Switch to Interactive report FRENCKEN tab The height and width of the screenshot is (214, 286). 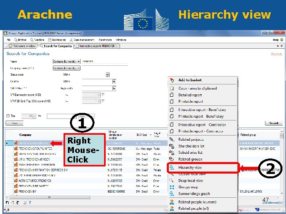coord(97,46)
